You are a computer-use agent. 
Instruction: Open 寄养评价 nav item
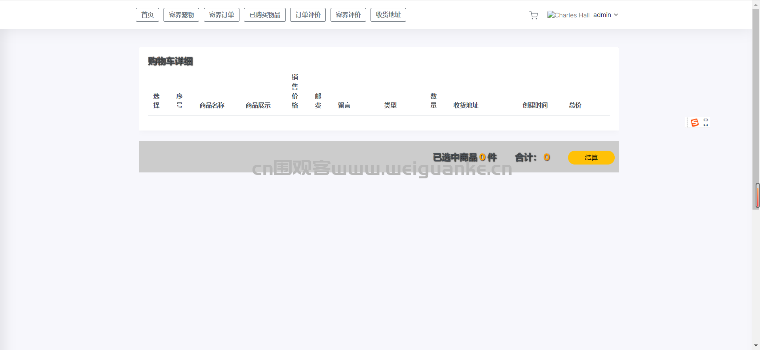coord(348,15)
